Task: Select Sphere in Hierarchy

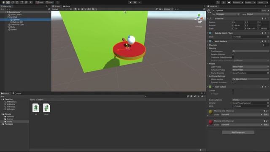Action: click(13, 30)
